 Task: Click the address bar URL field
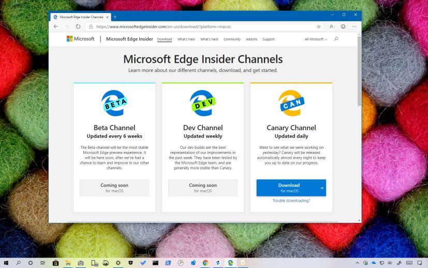[205, 26]
